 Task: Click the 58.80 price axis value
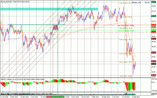[x=154, y=6]
